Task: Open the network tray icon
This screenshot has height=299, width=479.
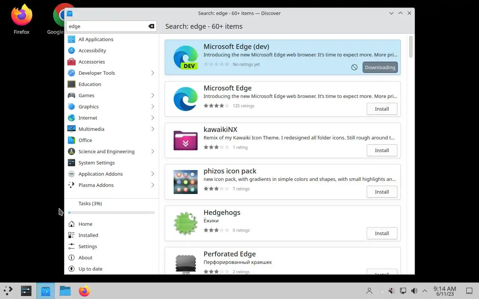Action: click(x=403, y=291)
